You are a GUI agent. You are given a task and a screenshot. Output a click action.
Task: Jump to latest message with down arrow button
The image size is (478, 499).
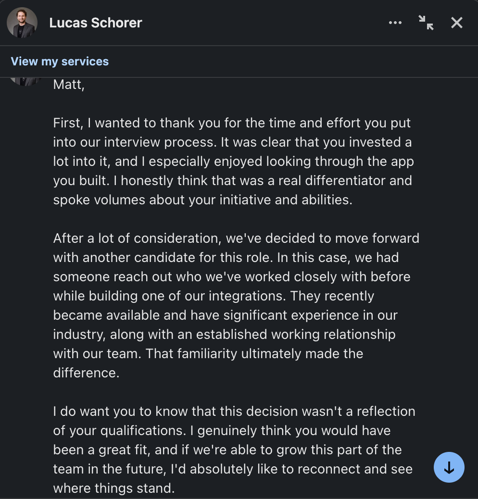[449, 467]
